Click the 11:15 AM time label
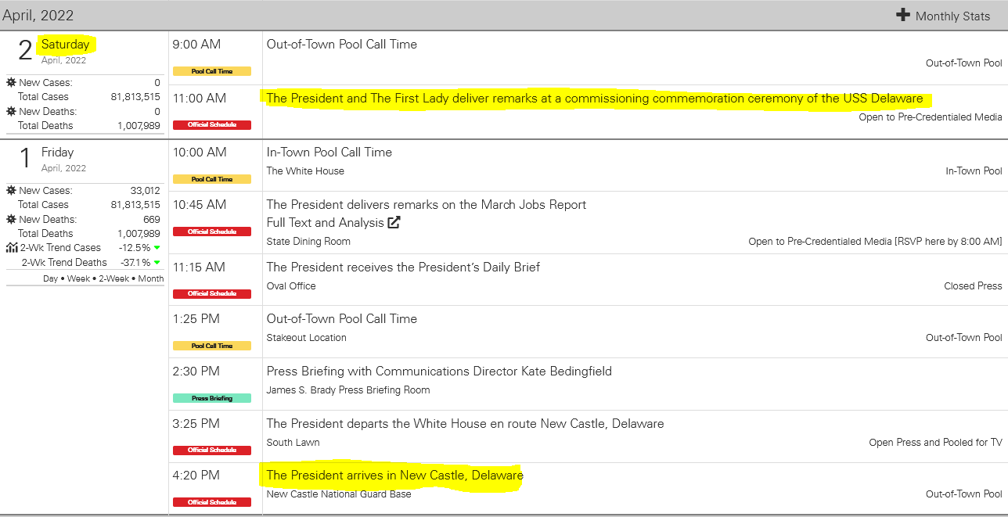This screenshot has width=1008, height=517. [x=199, y=267]
